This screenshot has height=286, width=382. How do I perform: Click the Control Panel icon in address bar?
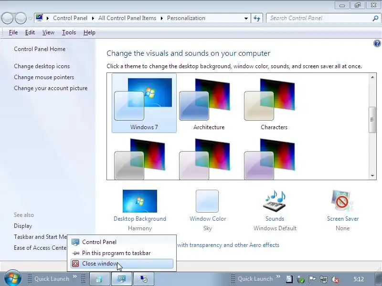(39, 18)
